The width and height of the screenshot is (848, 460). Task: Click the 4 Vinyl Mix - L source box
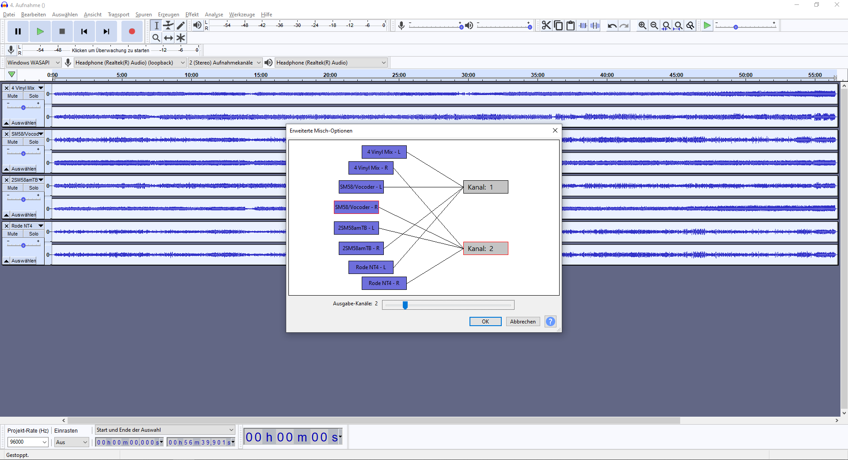pos(384,152)
